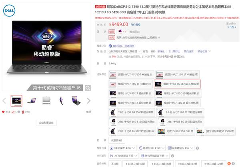This screenshot has width=240, height=167.
Task: Open the 3年全保修 ¥399 dropdown
Action: point(122,148)
